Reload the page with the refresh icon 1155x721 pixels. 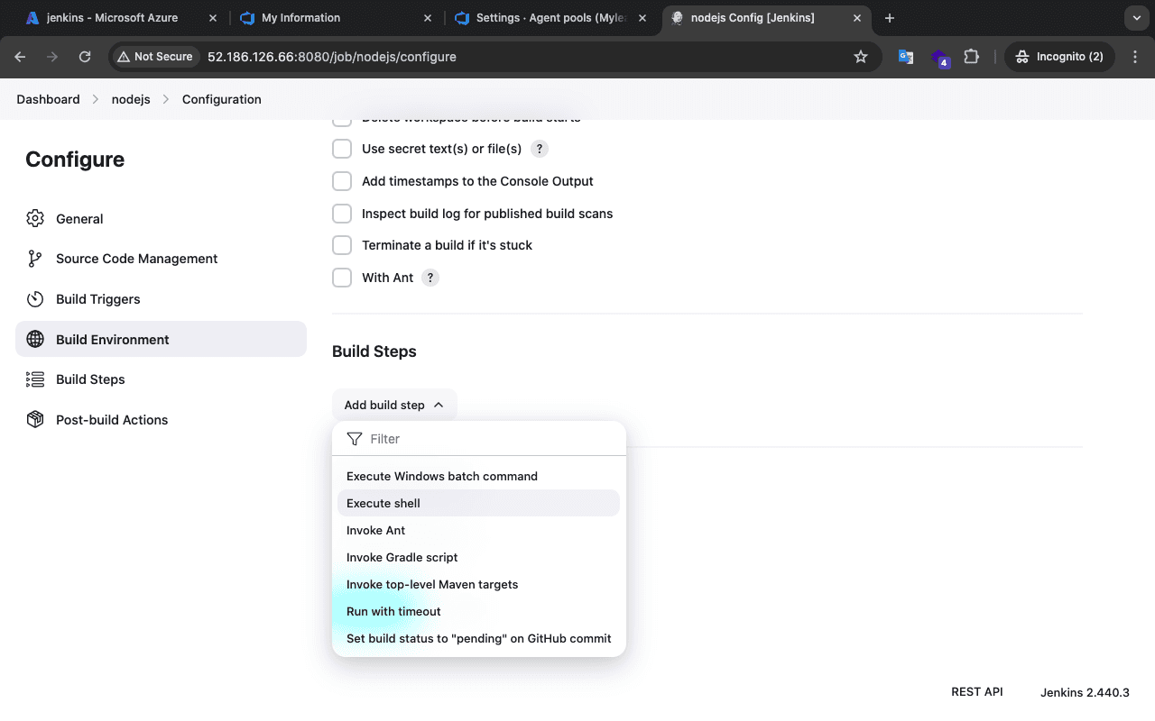click(x=85, y=57)
